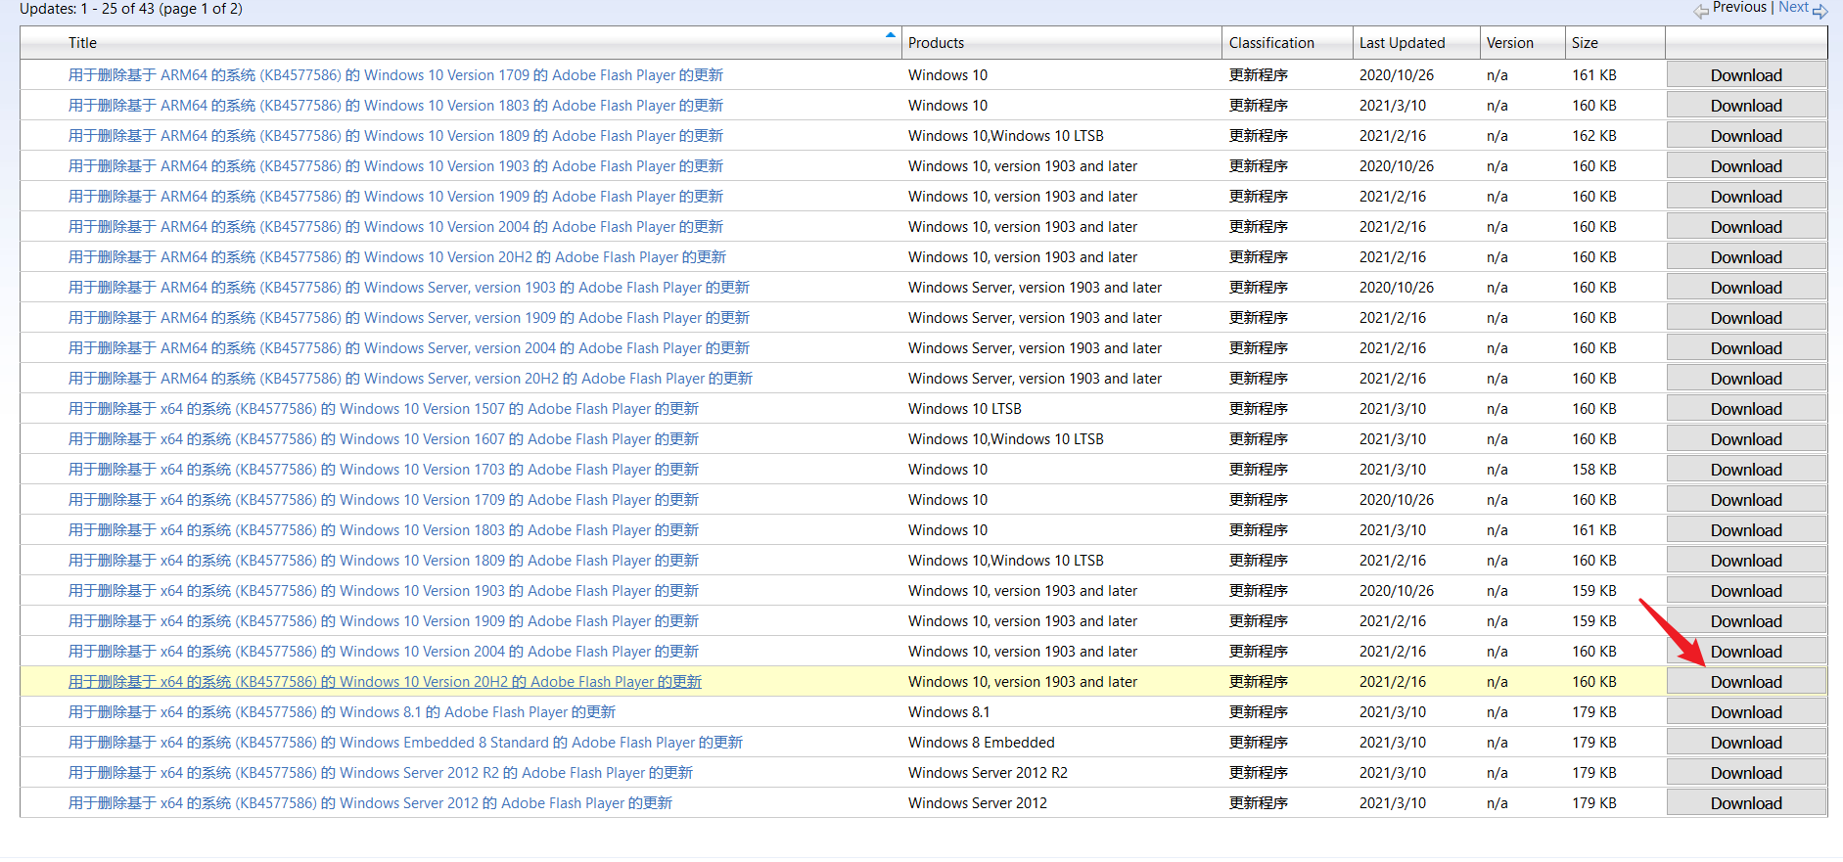Click 'Windows 10 LTSB' product in Version 1507 row
Image resolution: width=1843 pixels, height=862 pixels.
pos(964,409)
